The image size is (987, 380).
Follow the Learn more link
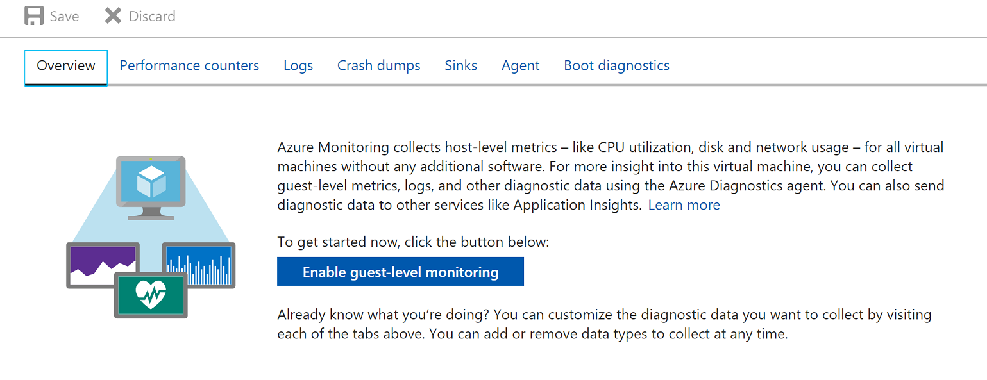click(684, 205)
